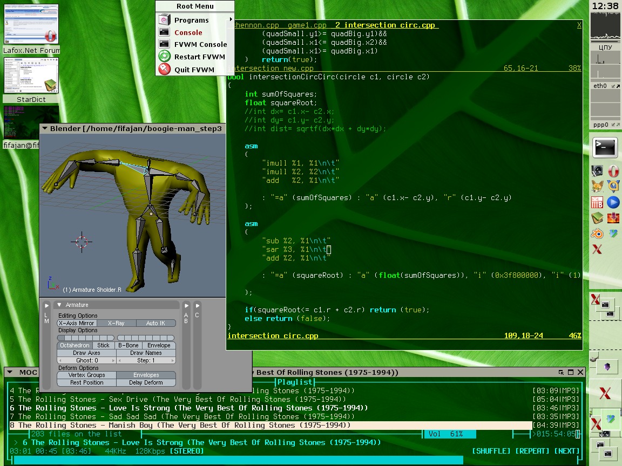Image resolution: width=622 pixels, height=466 pixels.
Task: Launch Blender from the side panel
Action: point(597,234)
